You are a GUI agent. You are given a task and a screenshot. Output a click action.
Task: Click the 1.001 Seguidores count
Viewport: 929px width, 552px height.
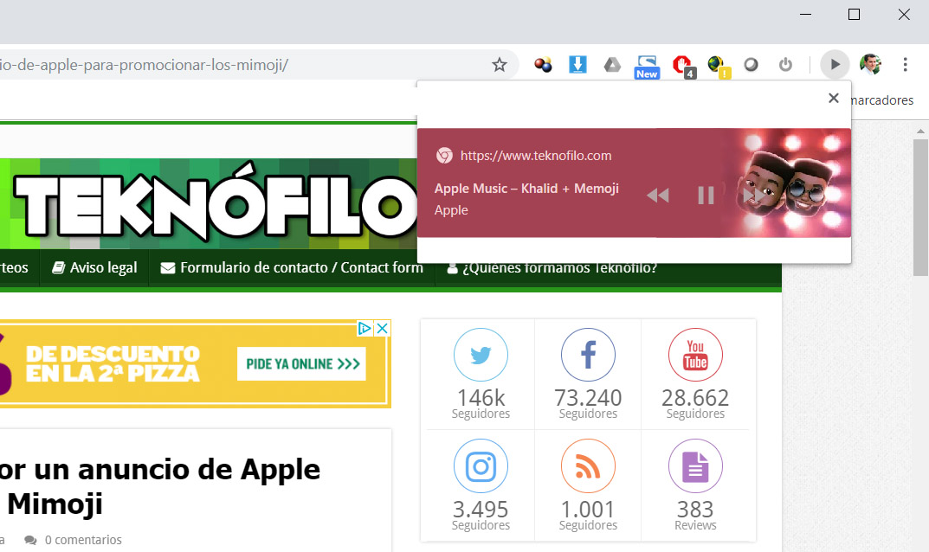pyautogui.click(x=588, y=515)
